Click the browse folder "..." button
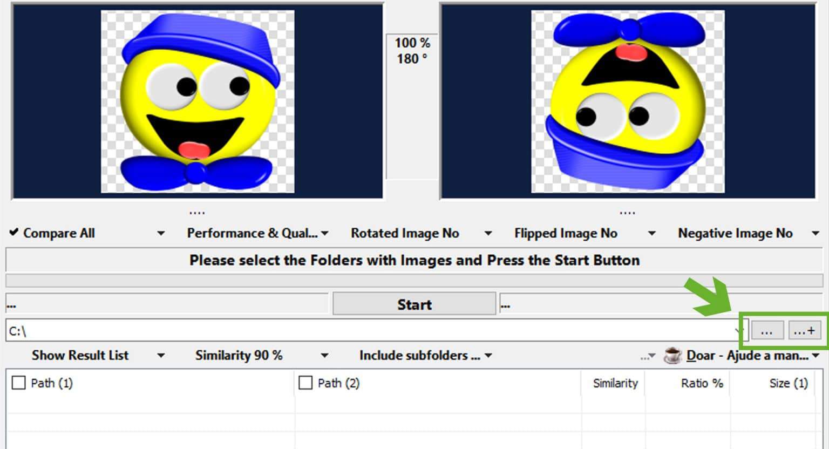This screenshot has height=449, width=829. [x=767, y=331]
